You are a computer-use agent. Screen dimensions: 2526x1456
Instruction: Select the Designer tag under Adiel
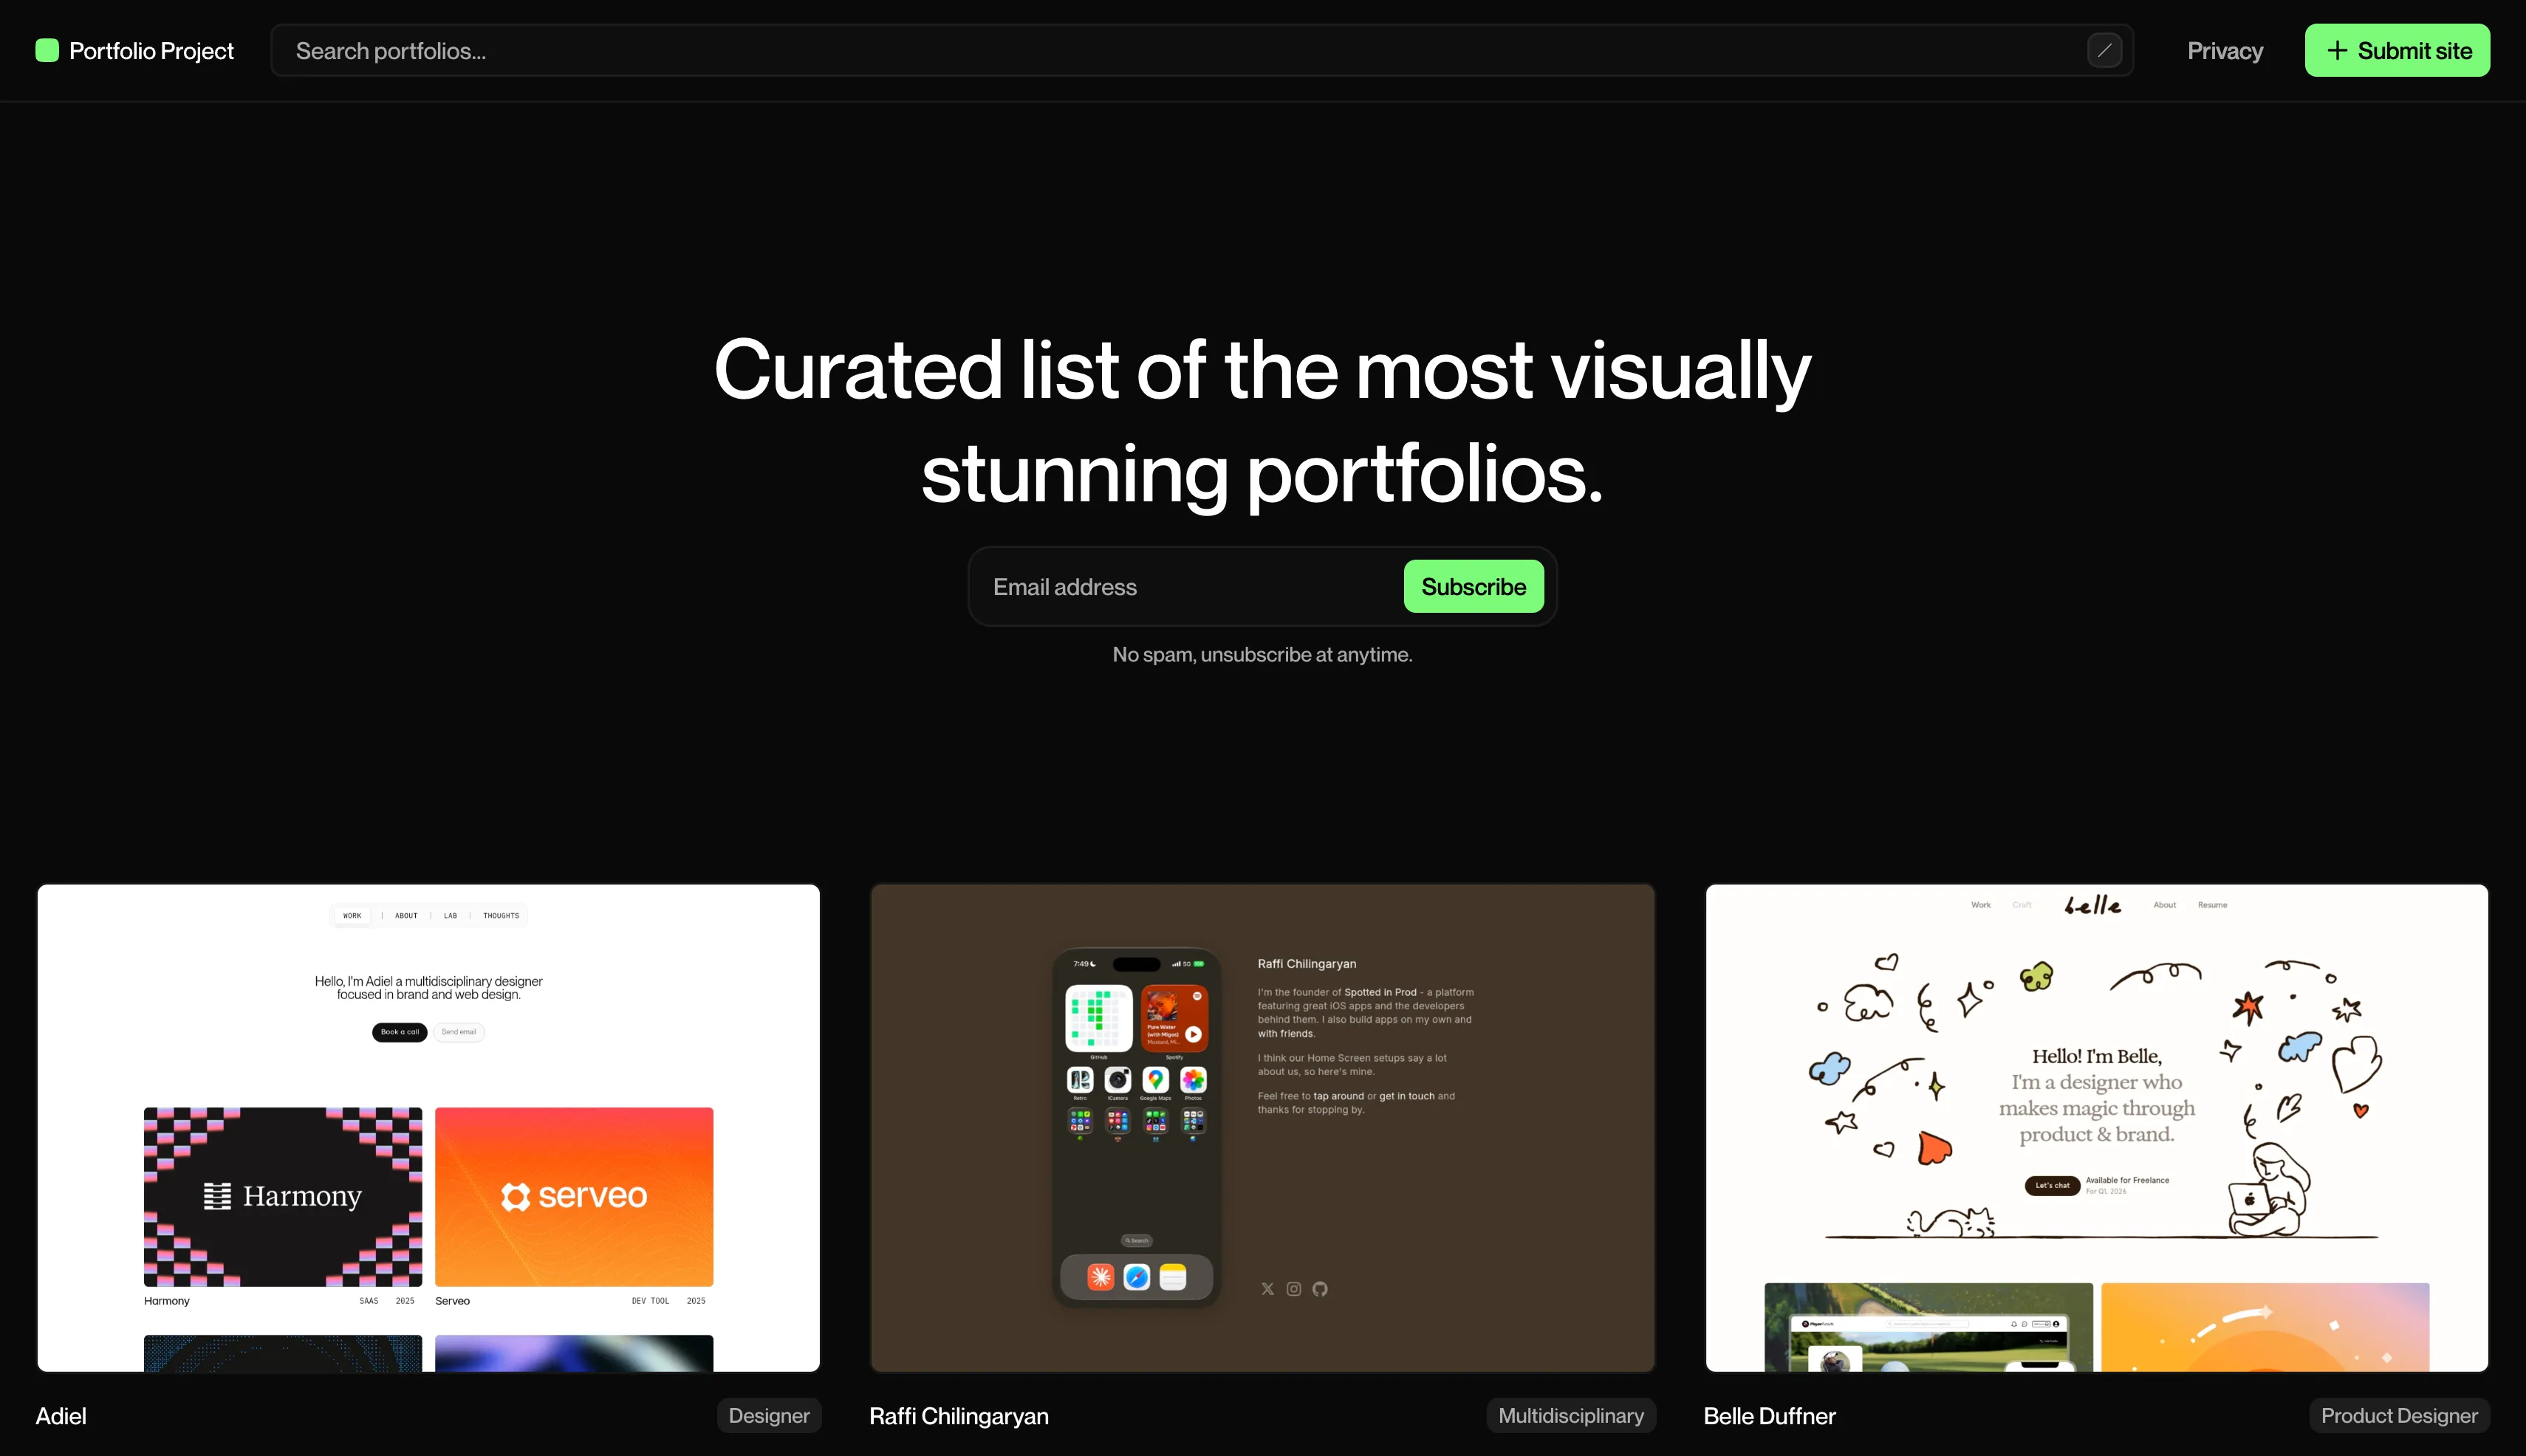(768, 1415)
